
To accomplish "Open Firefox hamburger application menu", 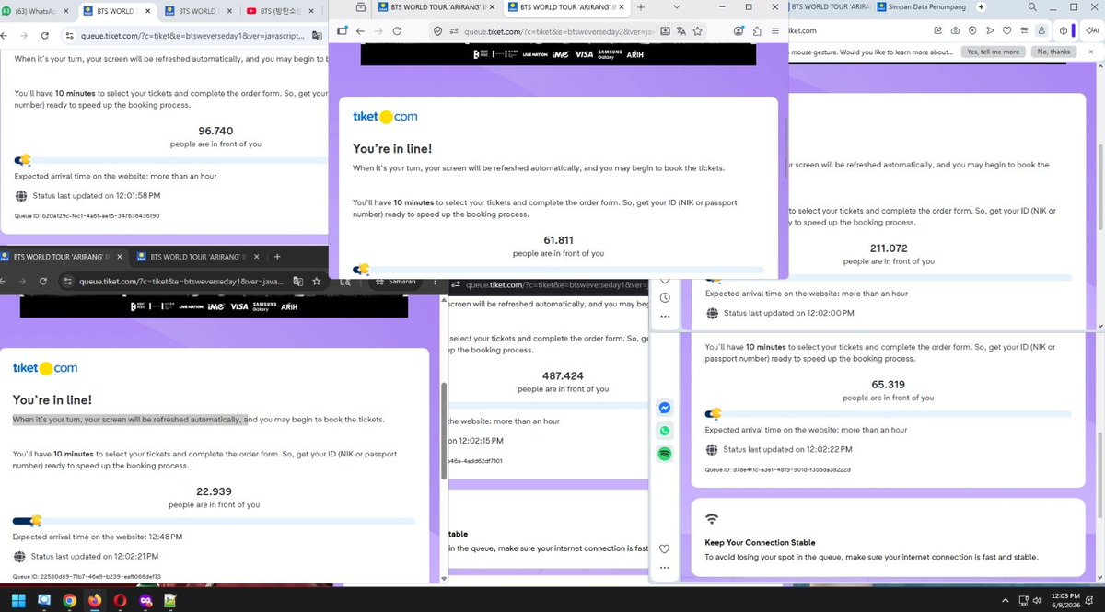I will 774,30.
